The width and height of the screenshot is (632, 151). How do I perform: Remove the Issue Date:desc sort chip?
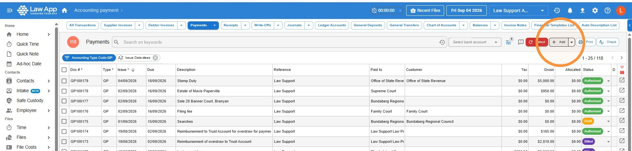(x=155, y=58)
